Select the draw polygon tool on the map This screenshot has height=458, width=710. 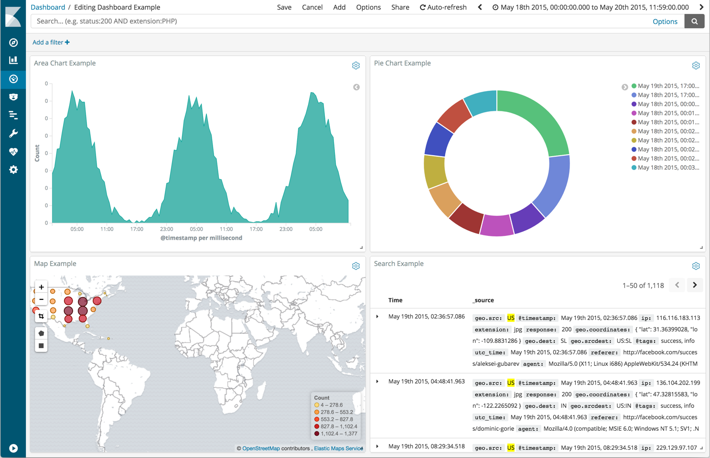click(41, 333)
